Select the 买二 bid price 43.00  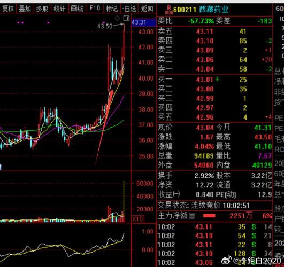pos(205,89)
